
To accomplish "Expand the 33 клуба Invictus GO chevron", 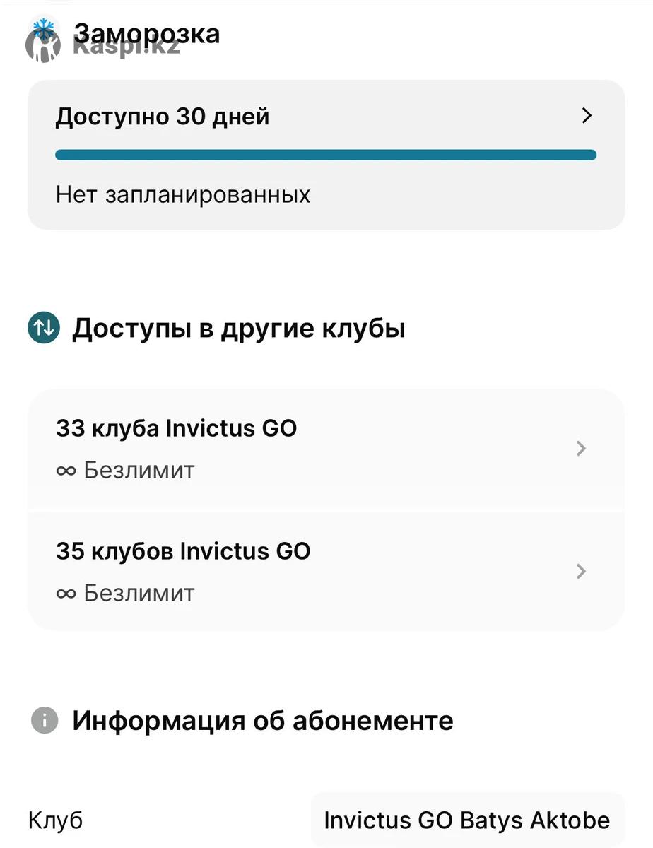I will 581,449.
